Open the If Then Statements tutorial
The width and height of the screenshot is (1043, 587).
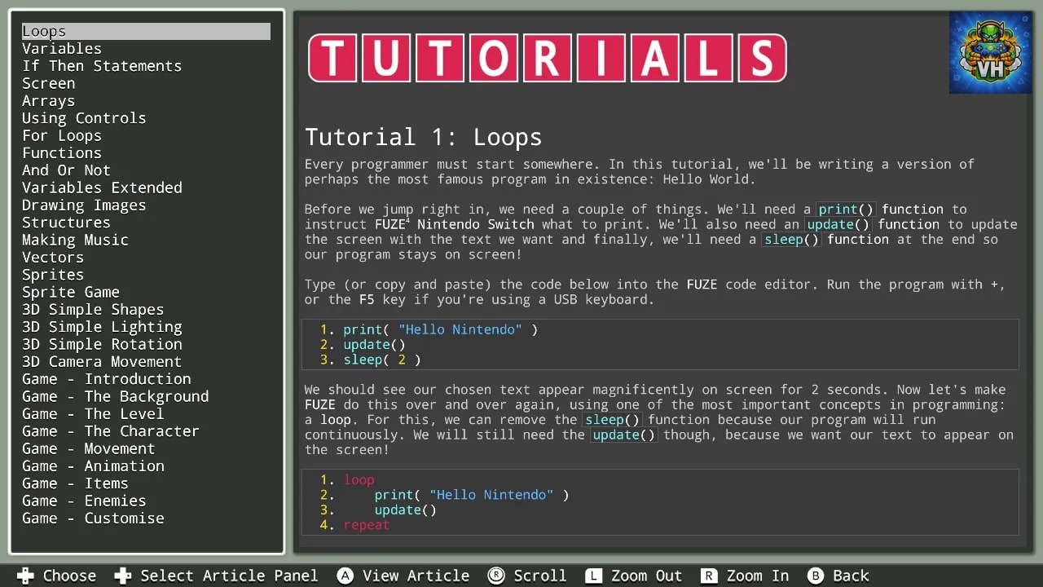(x=102, y=66)
